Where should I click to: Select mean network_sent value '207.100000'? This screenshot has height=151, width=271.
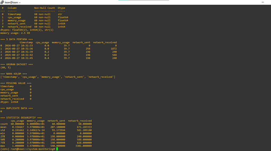58,127
